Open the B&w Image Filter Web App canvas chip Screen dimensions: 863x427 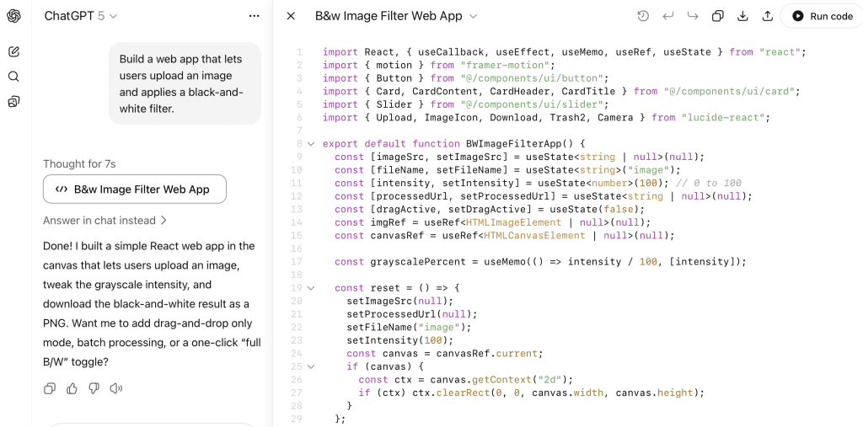coord(134,189)
